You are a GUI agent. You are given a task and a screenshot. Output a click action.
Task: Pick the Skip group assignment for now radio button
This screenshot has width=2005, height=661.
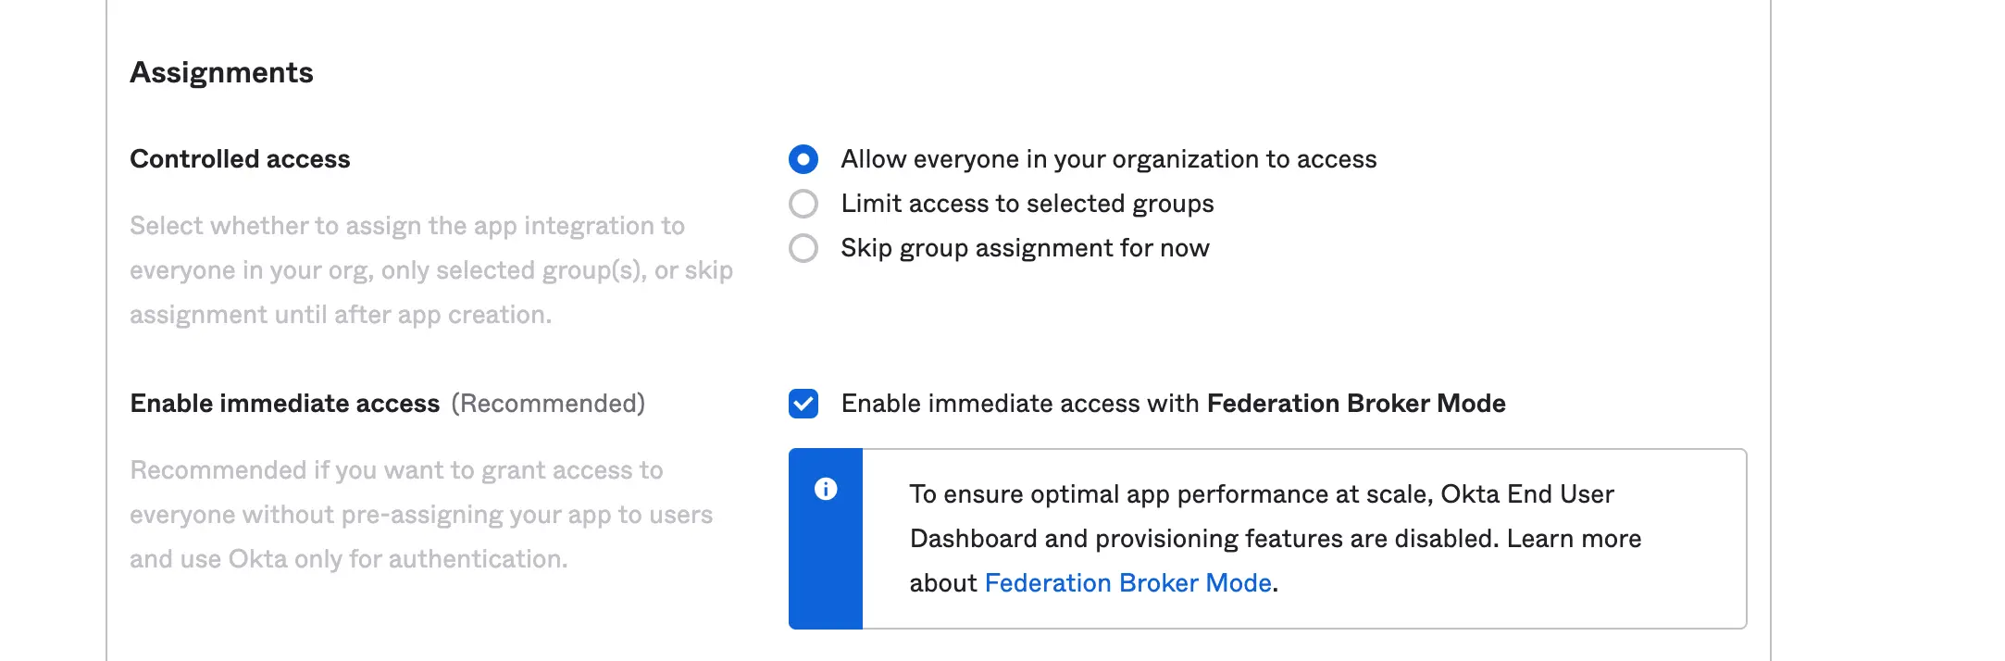coord(803,248)
